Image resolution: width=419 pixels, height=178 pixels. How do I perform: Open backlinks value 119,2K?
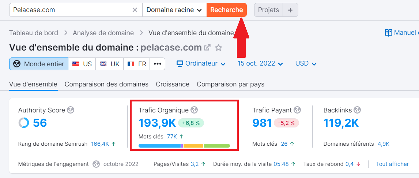(341, 123)
